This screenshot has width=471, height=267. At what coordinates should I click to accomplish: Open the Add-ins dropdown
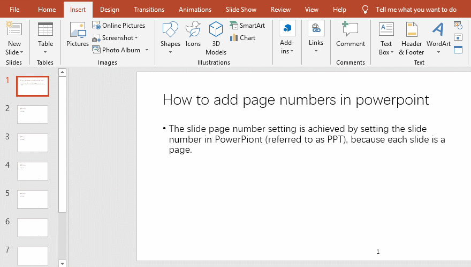click(287, 37)
